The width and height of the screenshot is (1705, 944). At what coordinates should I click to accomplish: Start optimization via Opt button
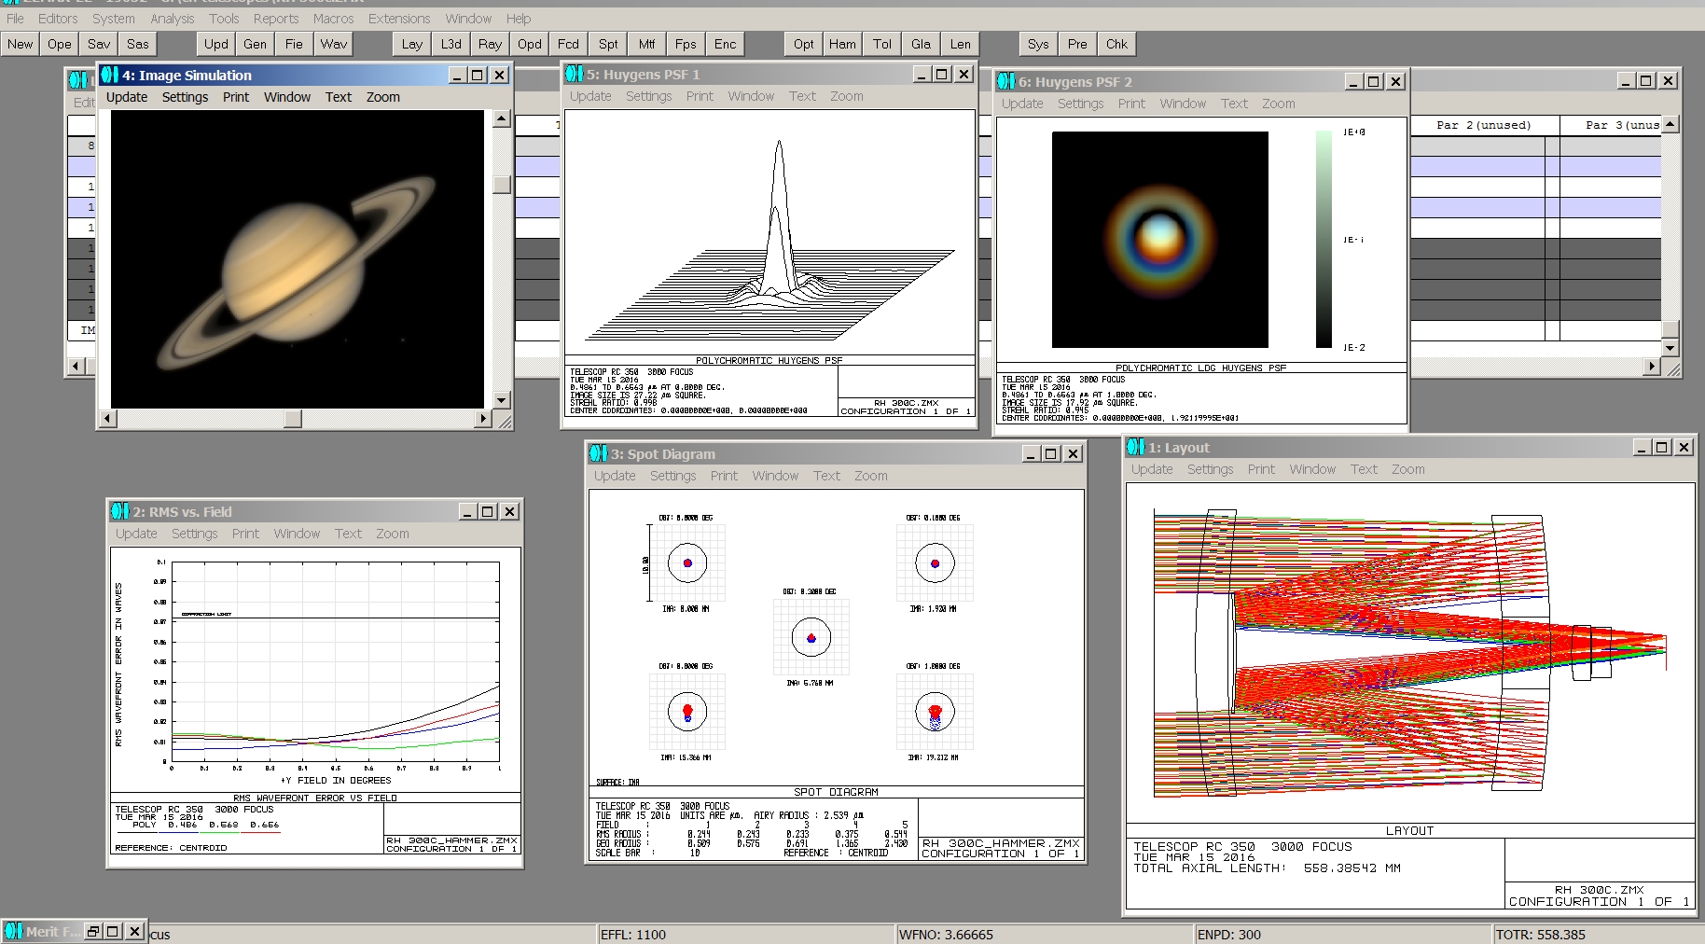click(x=803, y=44)
